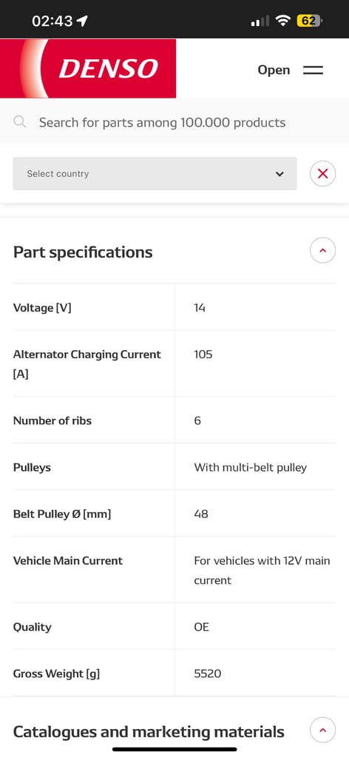Screen dimensions: 349x758
Task: Tap the home indicator bar at bottom
Action: (174, 749)
